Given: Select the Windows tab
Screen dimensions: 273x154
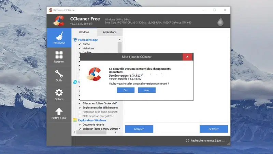Looking at the screenshot, I should coord(84,32).
